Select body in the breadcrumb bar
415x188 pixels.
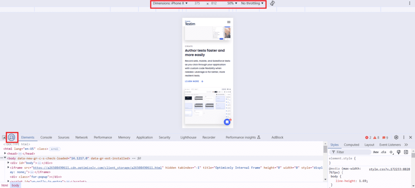pos(15,185)
